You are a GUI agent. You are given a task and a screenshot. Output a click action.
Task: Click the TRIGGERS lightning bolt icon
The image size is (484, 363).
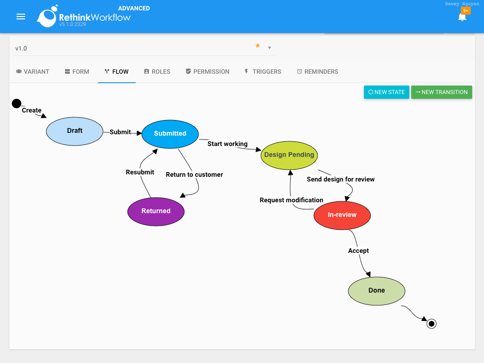click(246, 71)
